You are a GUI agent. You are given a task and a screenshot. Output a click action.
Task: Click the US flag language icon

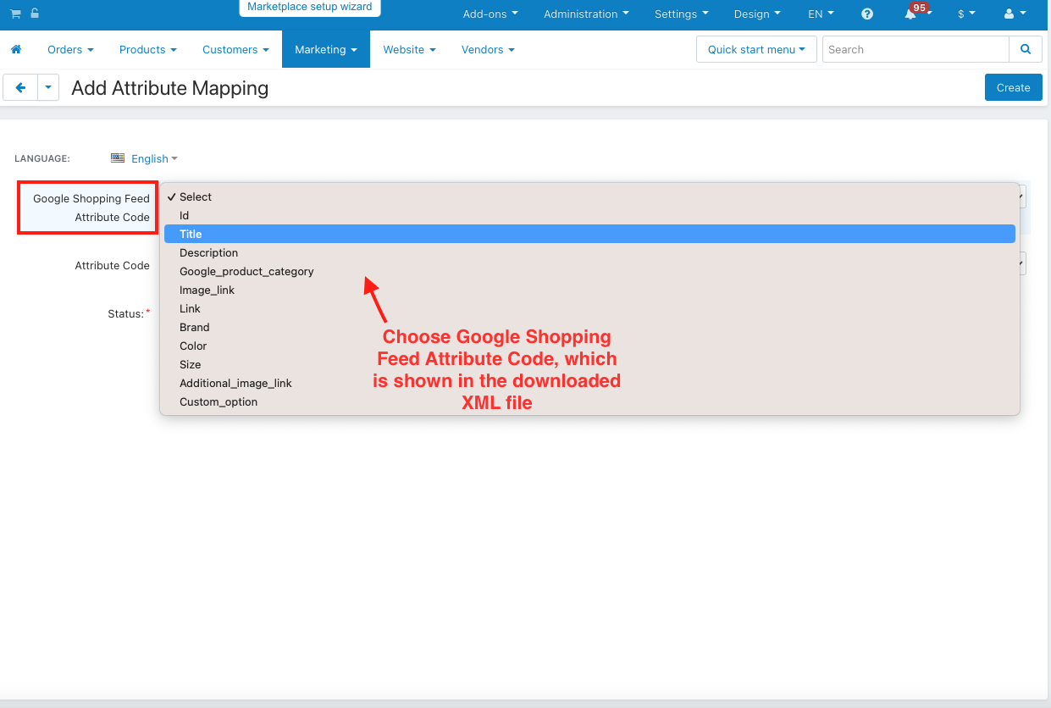point(118,158)
